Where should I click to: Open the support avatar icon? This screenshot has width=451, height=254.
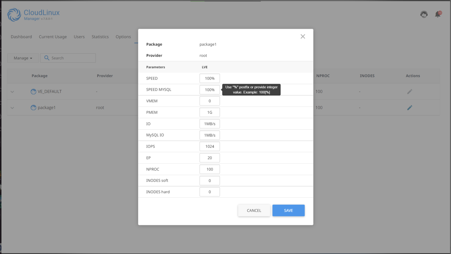tap(424, 14)
